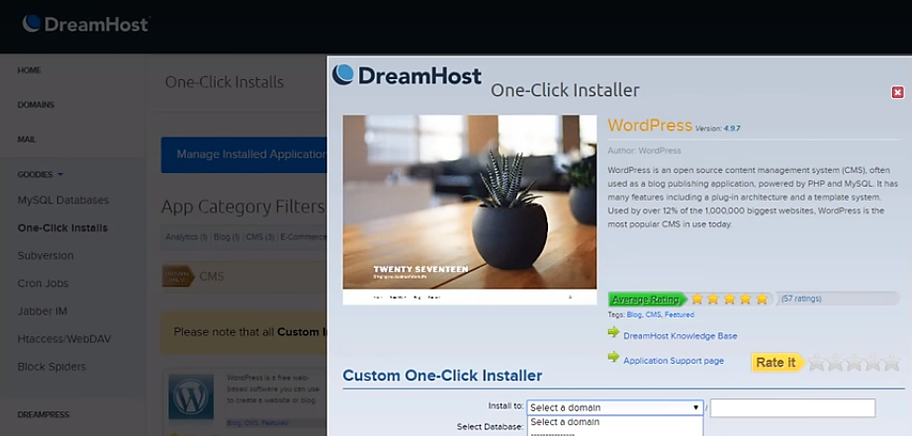The height and width of the screenshot is (436, 912).
Task: Select One-Click Installs in the sidebar
Action: (63, 227)
